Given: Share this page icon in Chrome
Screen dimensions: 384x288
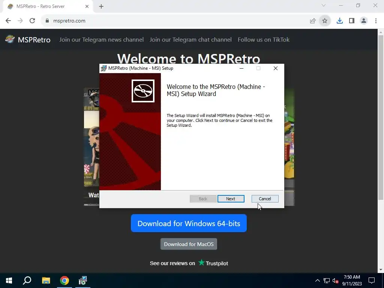Looking at the screenshot, I should click(312, 21).
